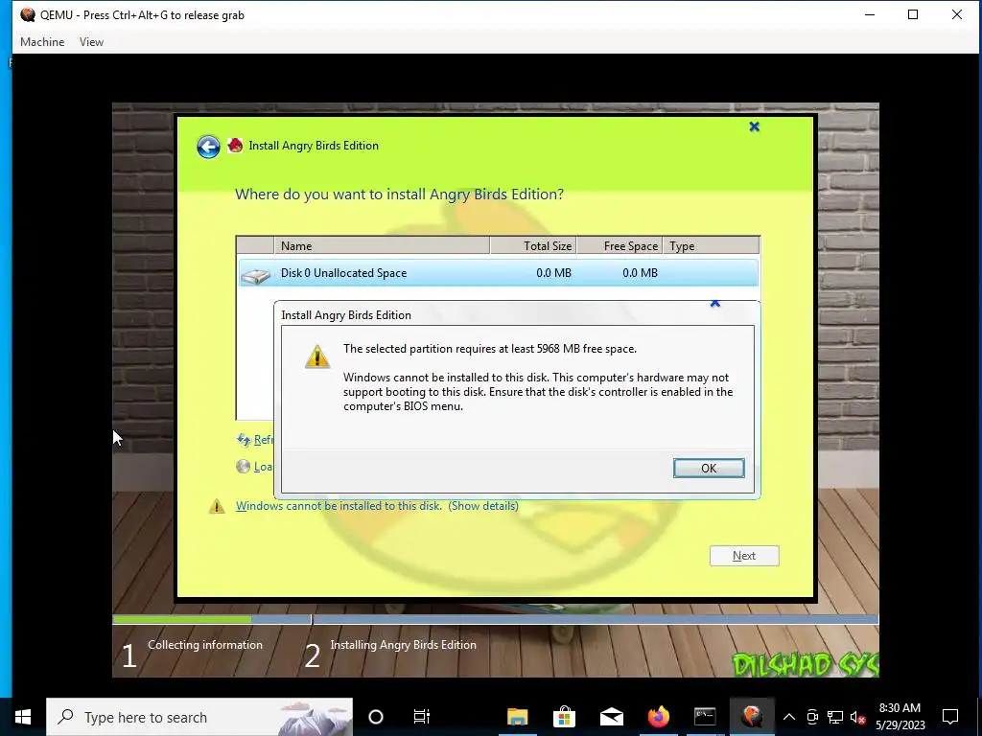The width and height of the screenshot is (982, 736).
Task: Click the disc icon beside Load driver
Action: (x=243, y=467)
